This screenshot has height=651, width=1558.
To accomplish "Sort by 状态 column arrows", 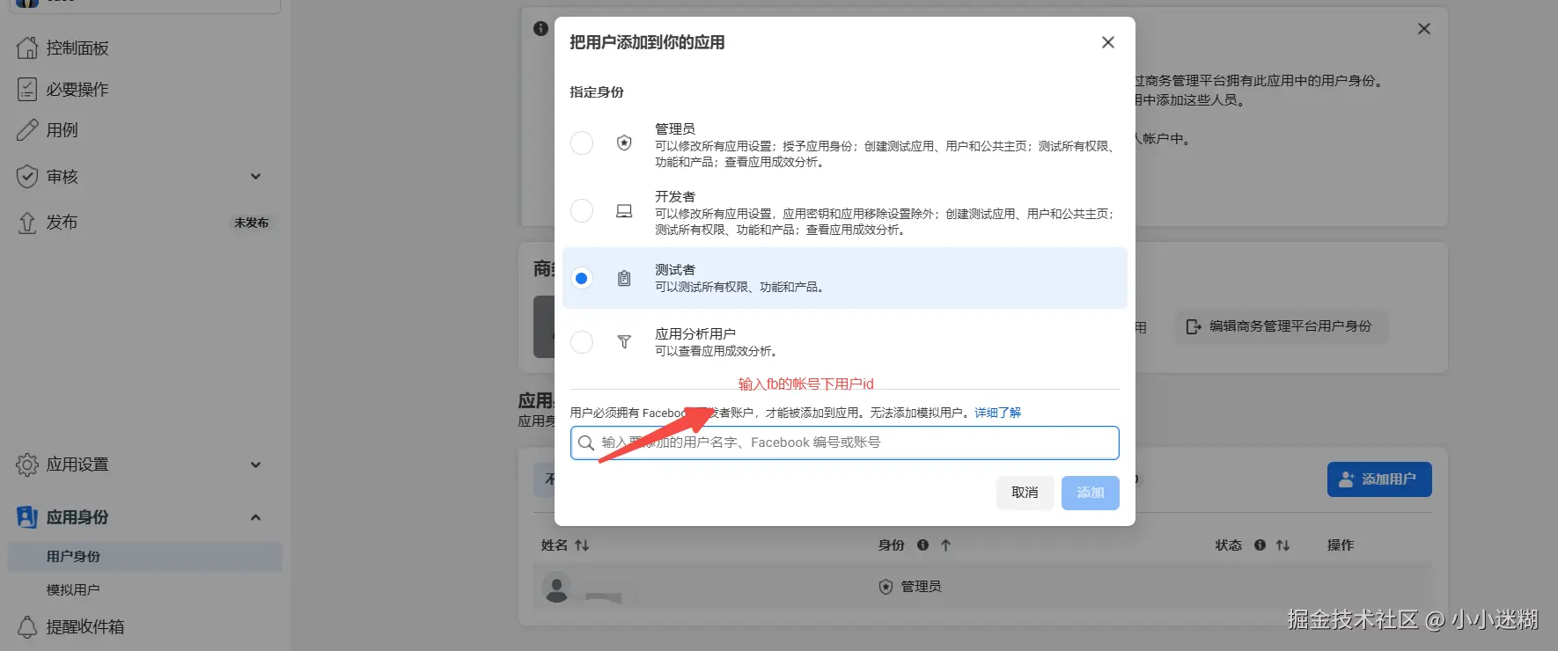I will tap(1283, 545).
